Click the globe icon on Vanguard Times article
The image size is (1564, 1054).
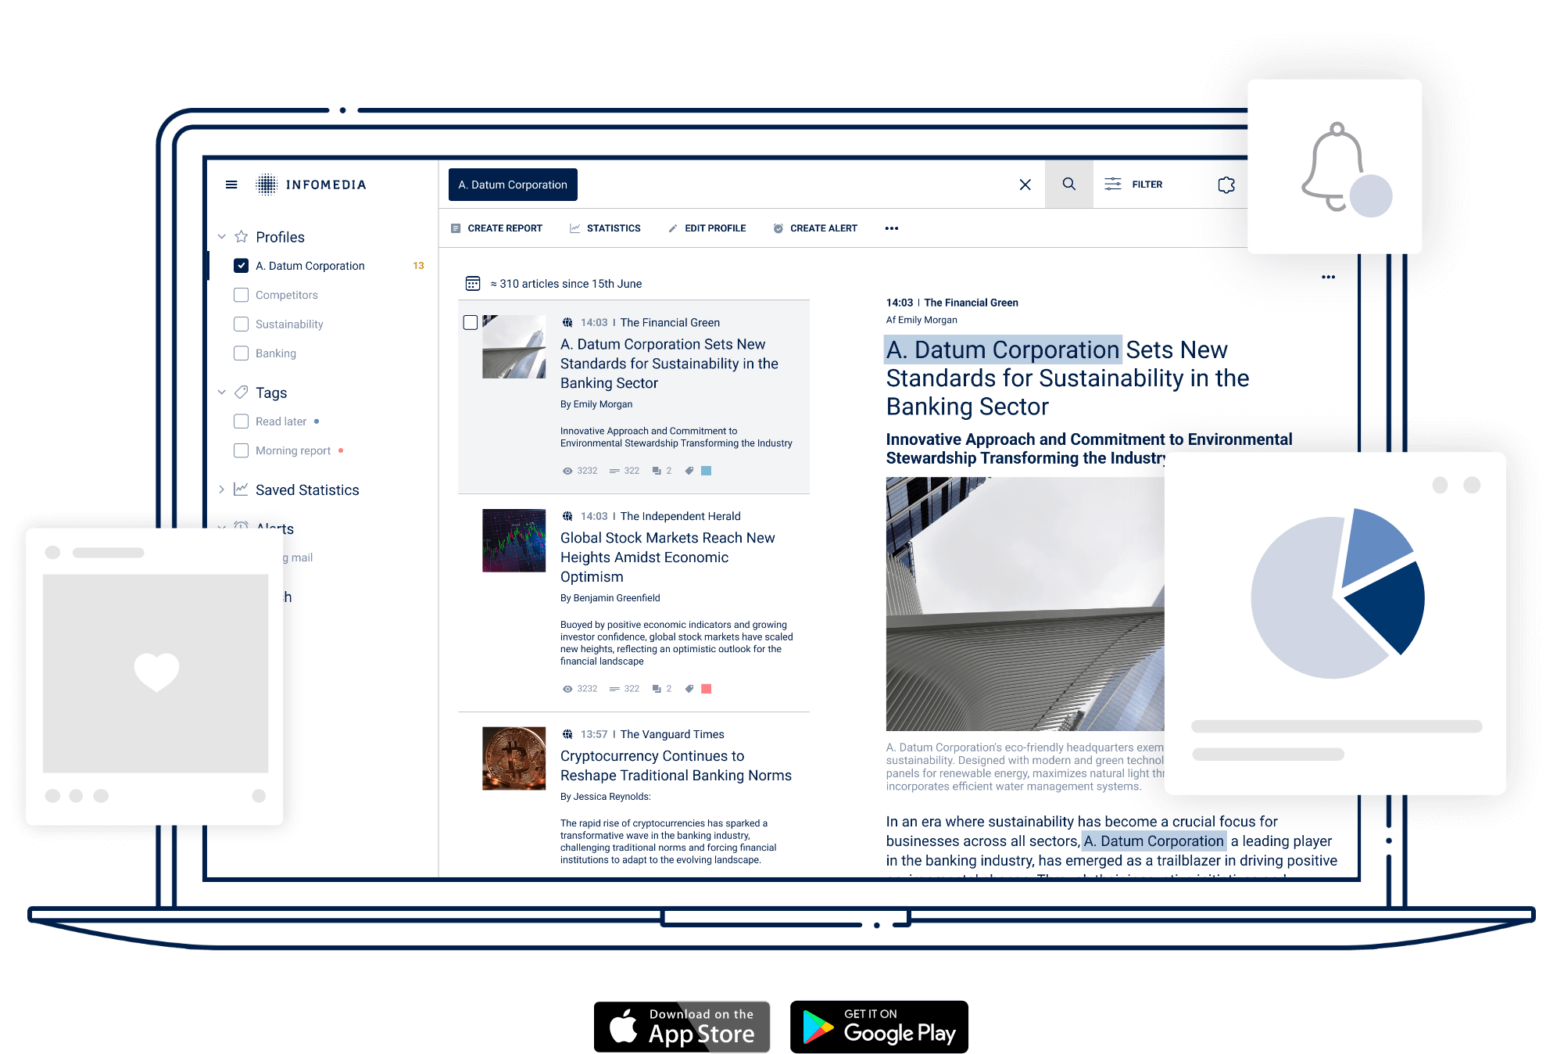(x=567, y=734)
